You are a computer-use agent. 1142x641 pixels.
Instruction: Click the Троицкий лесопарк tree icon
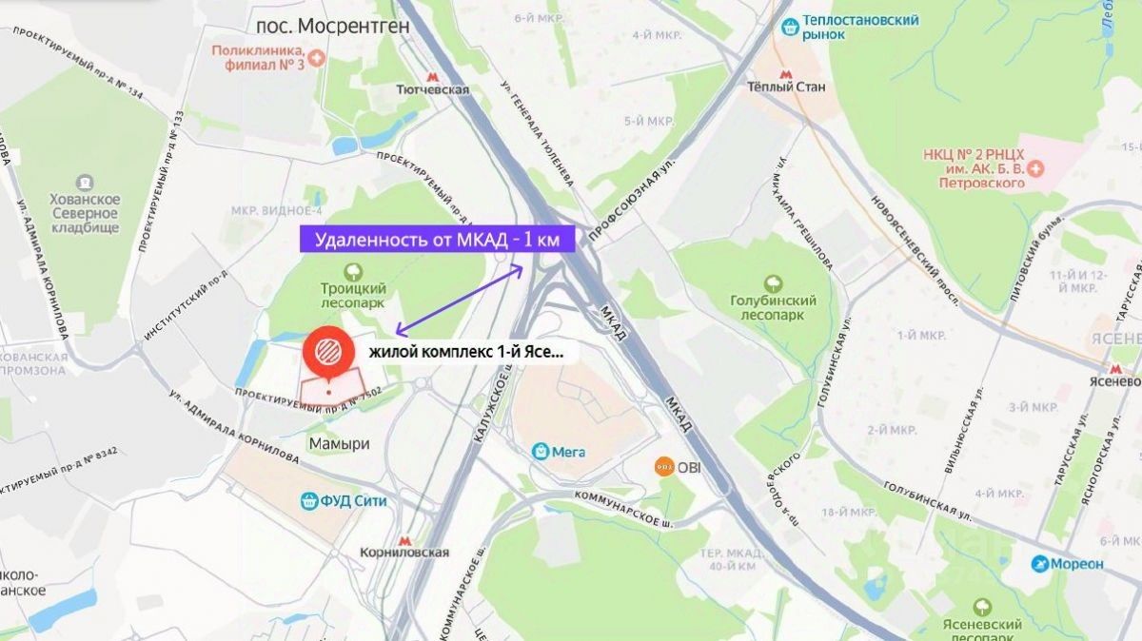tap(353, 272)
